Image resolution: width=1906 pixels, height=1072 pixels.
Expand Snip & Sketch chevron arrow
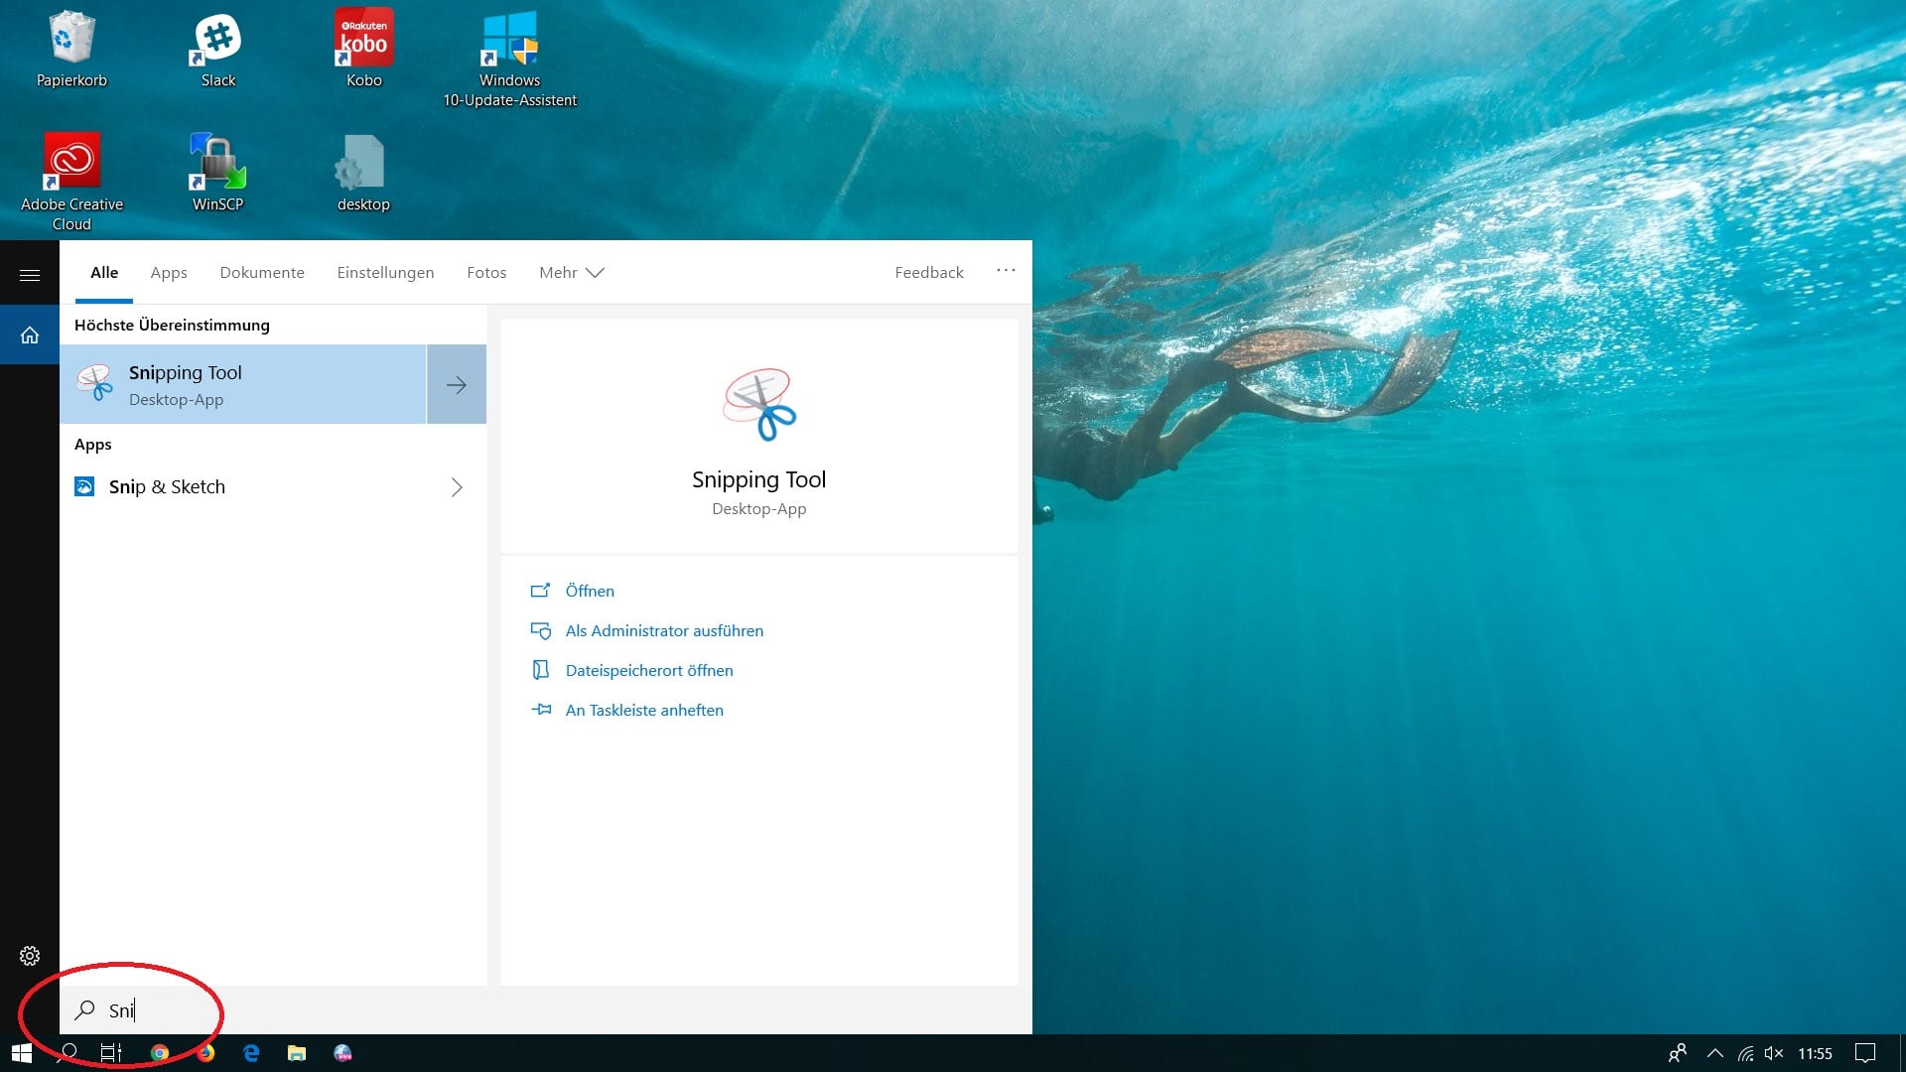point(457,486)
